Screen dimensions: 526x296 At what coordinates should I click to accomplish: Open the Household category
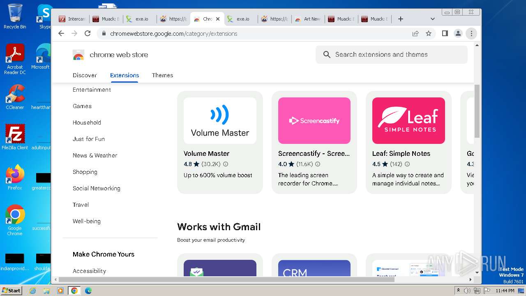tap(87, 123)
